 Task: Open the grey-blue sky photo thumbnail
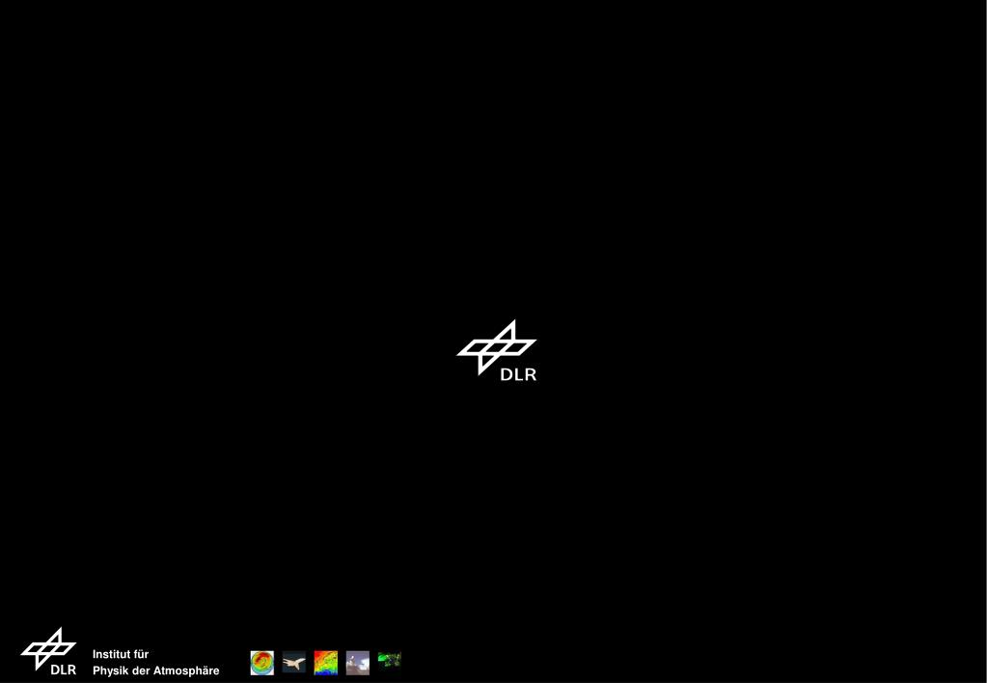tap(358, 663)
